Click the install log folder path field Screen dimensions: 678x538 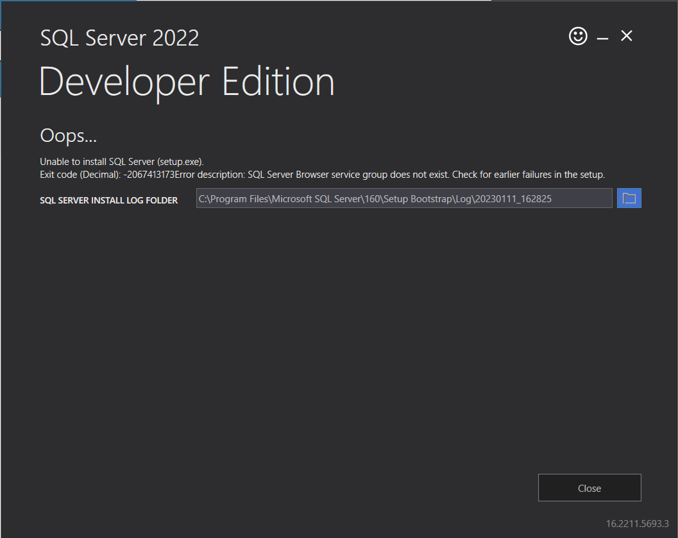pos(404,198)
